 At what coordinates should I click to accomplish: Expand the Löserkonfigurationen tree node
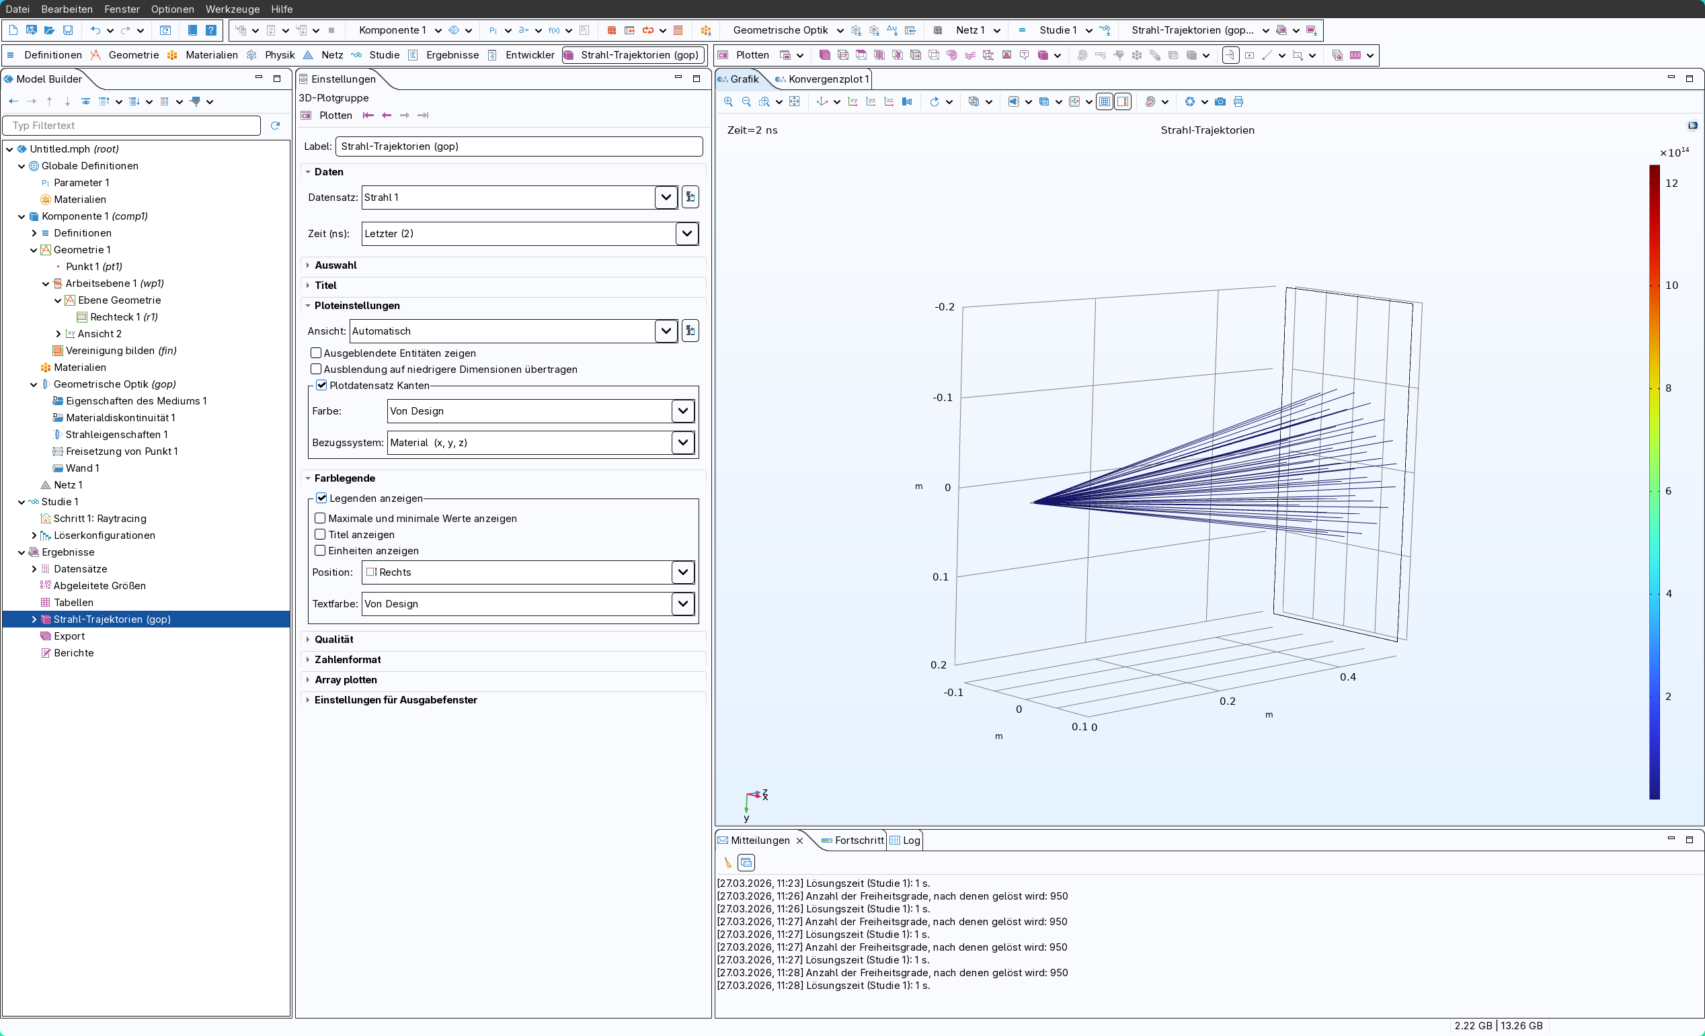(x=34, y=535)
